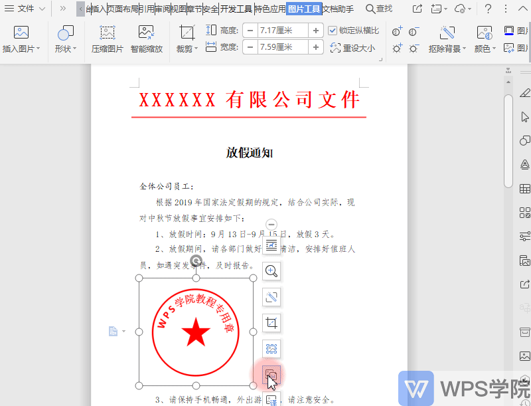This screenshot has height=406, width=531.
Task: Open the Smart Zoom (智能缩放) tool
Action: [x=146, y=38]
